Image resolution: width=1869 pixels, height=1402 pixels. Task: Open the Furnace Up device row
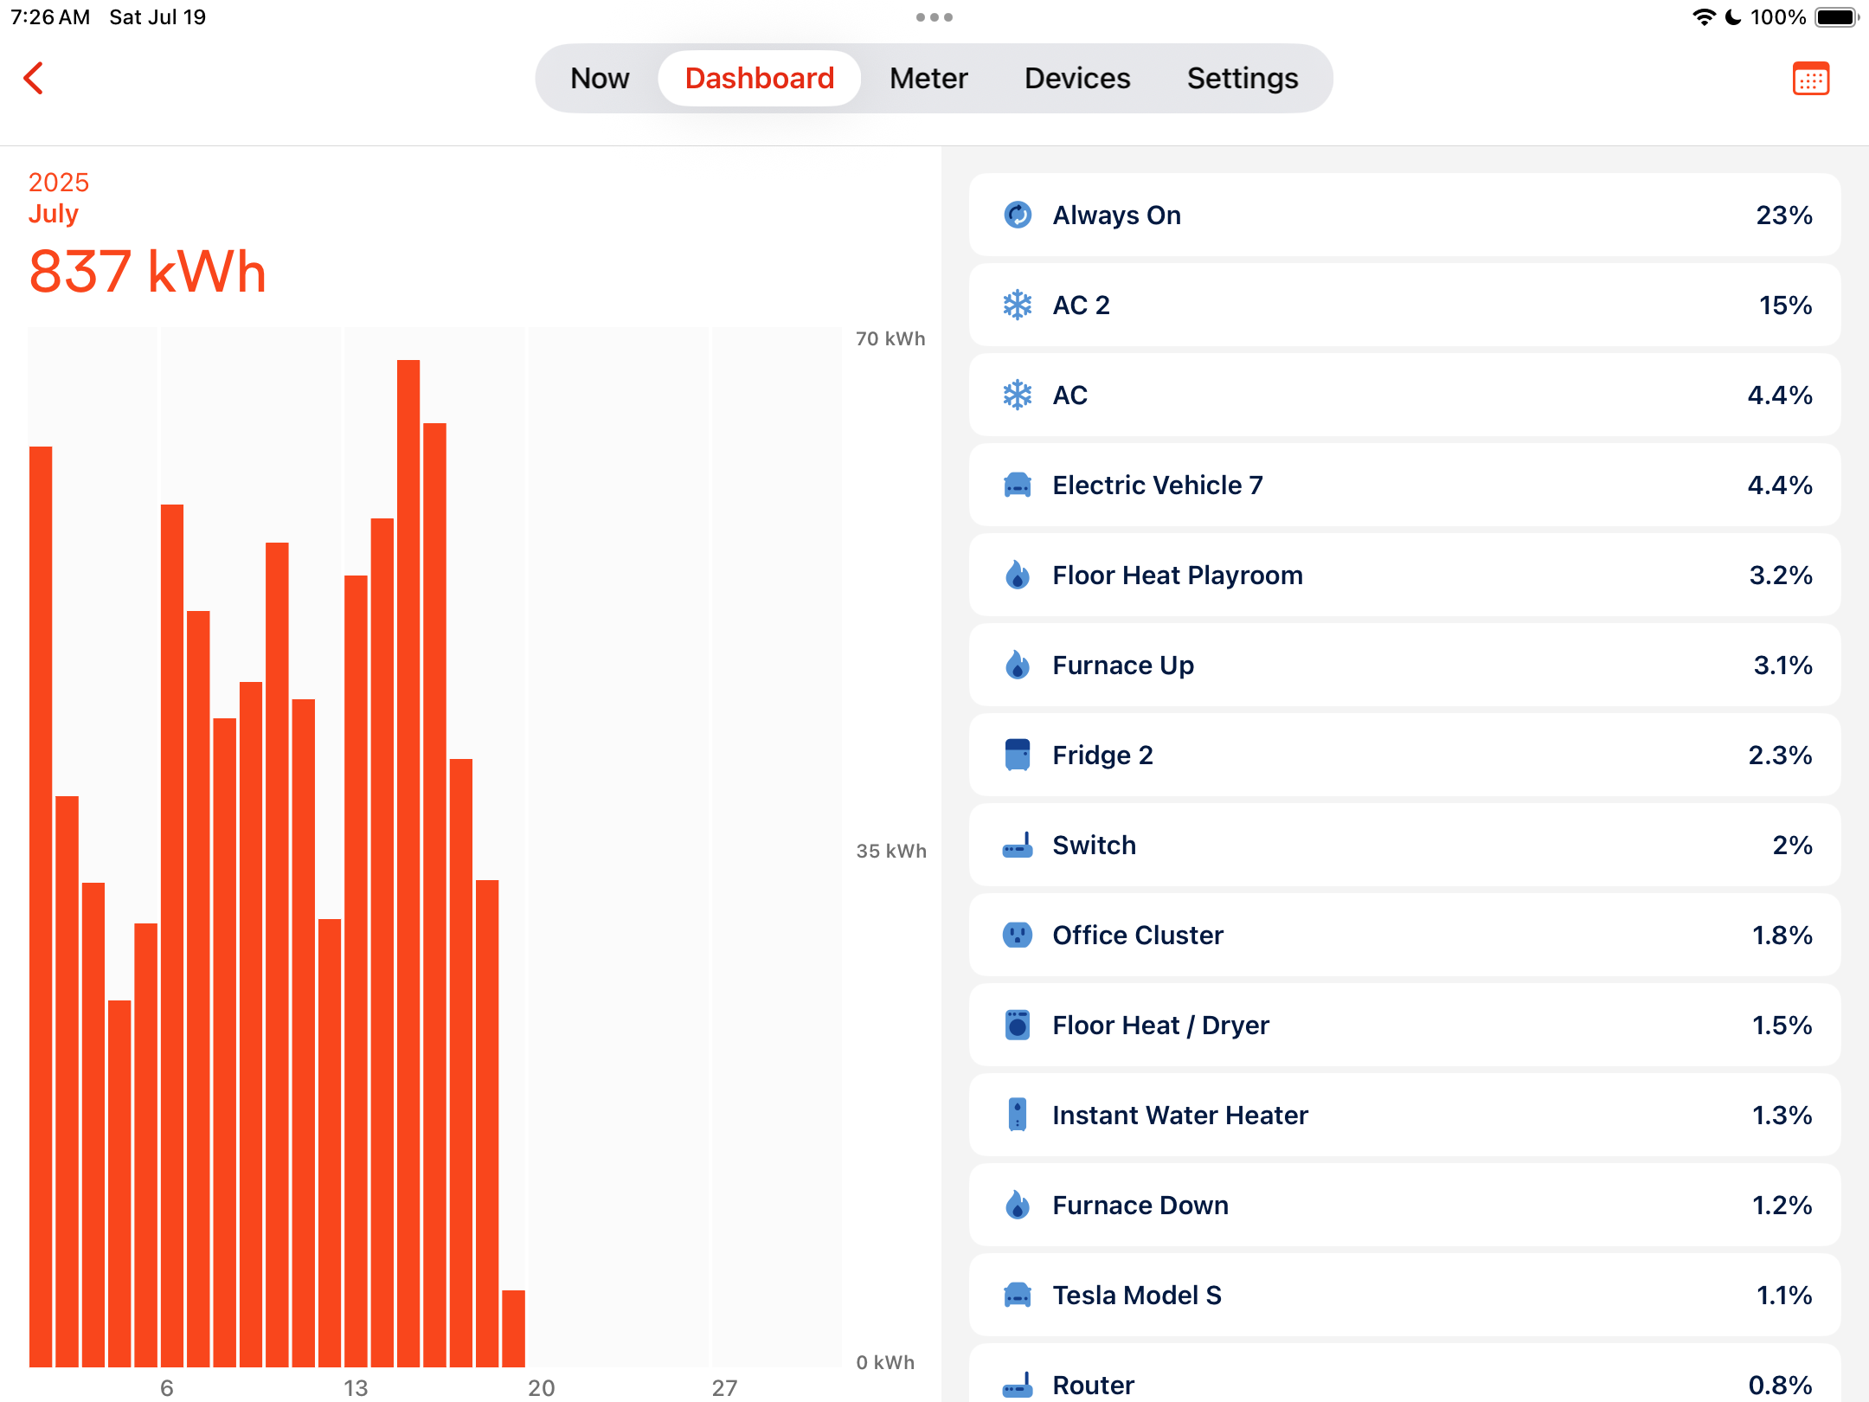coord(1404,665)
